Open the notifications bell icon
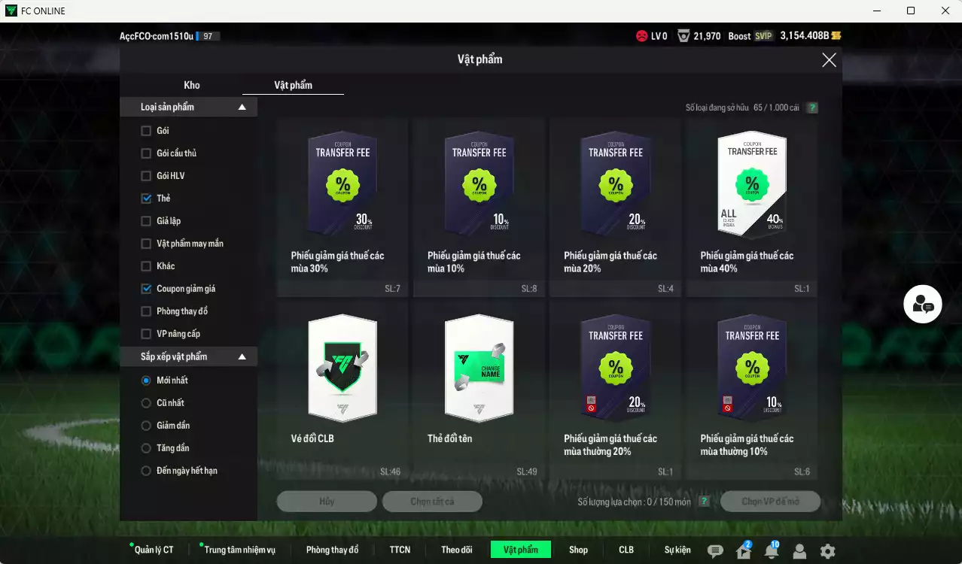 point(771,551)
